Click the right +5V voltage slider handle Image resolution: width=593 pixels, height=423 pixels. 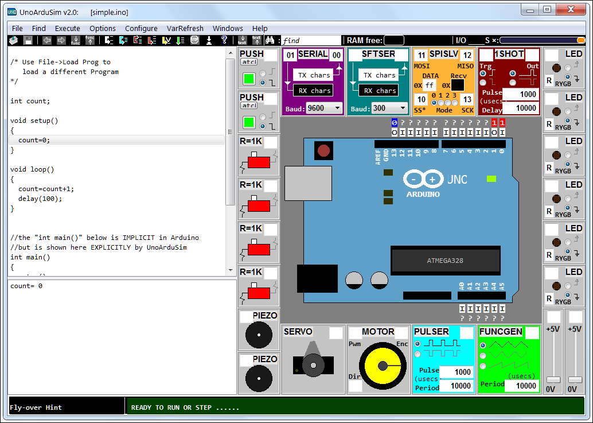click(575, 379)
